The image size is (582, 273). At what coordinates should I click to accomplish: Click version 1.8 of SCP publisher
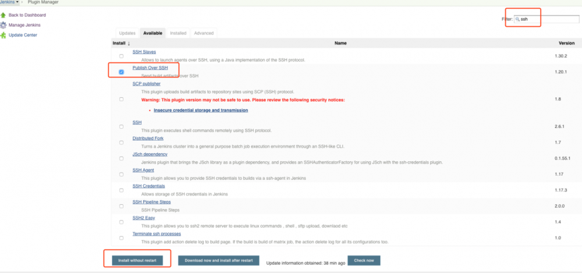click(x=557, y=99)
